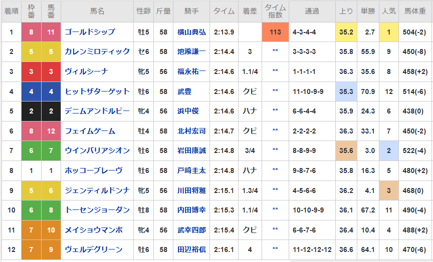Click the ジェンティルドンナ horse name

[97, 190]
